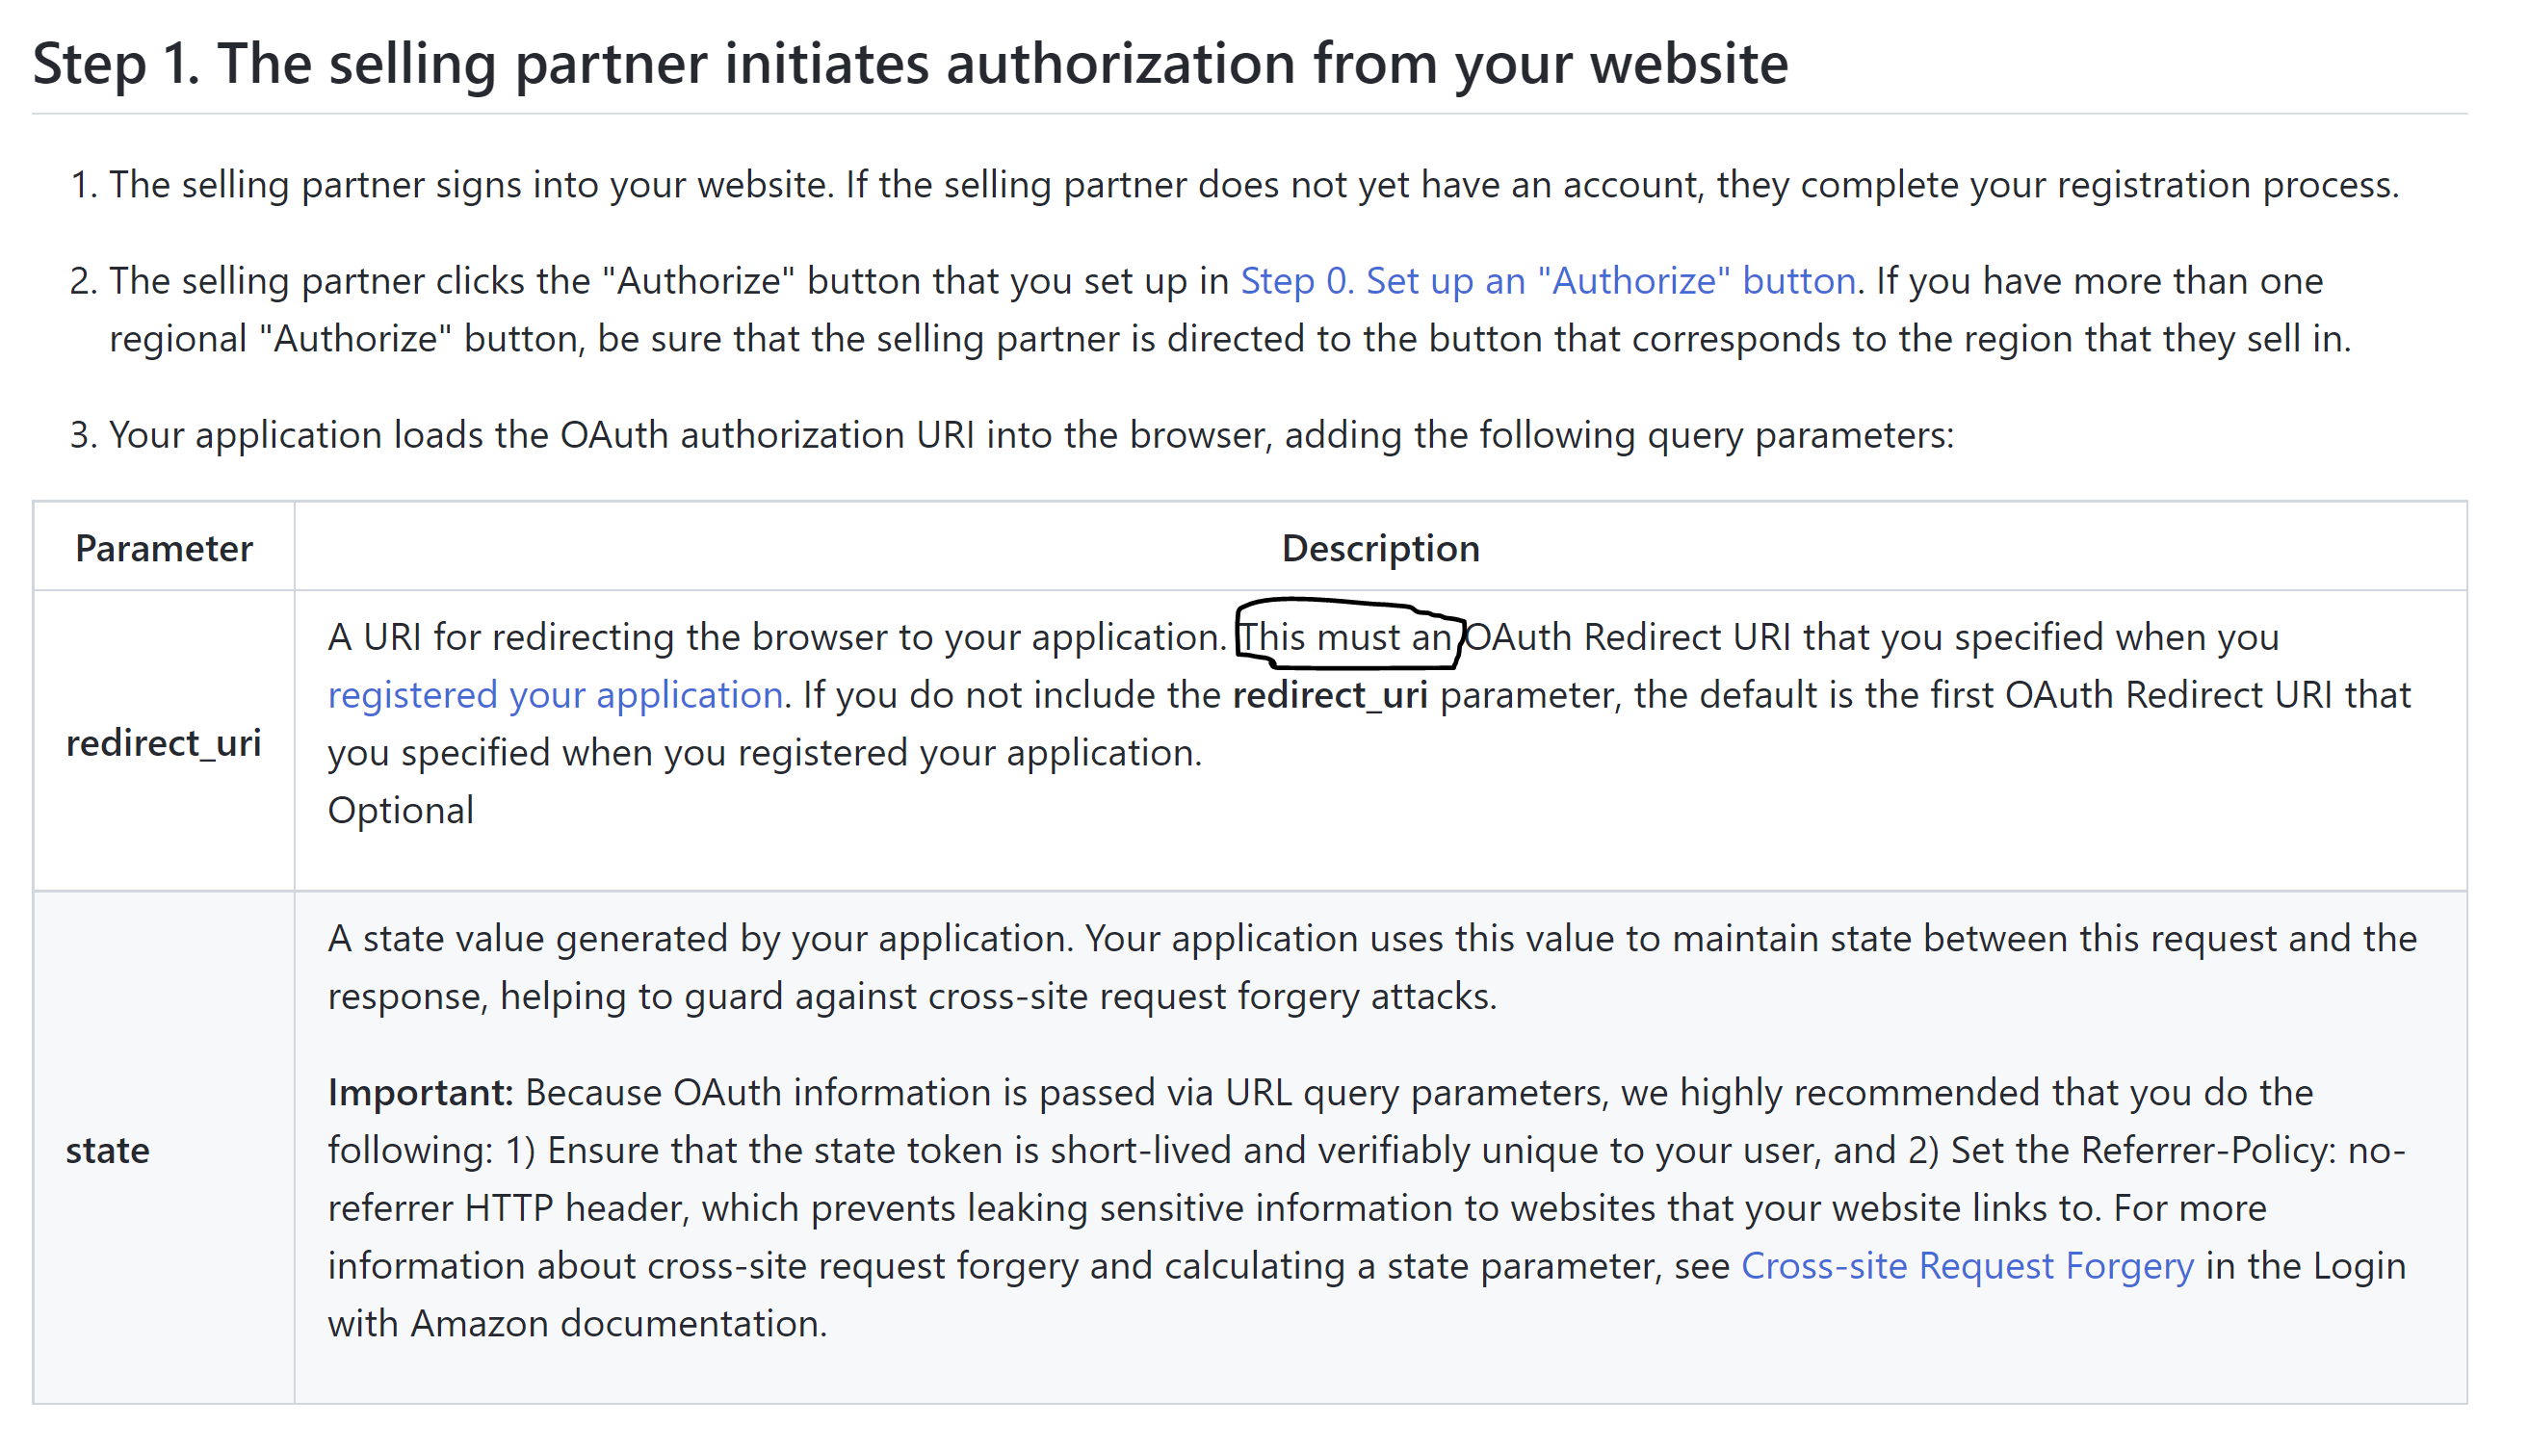Select the state parameter name
Screen dimensions: 2529x1450
coord(108,1151)
